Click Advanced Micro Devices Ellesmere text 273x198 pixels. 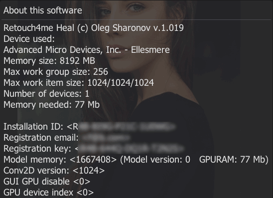(87, 50)
